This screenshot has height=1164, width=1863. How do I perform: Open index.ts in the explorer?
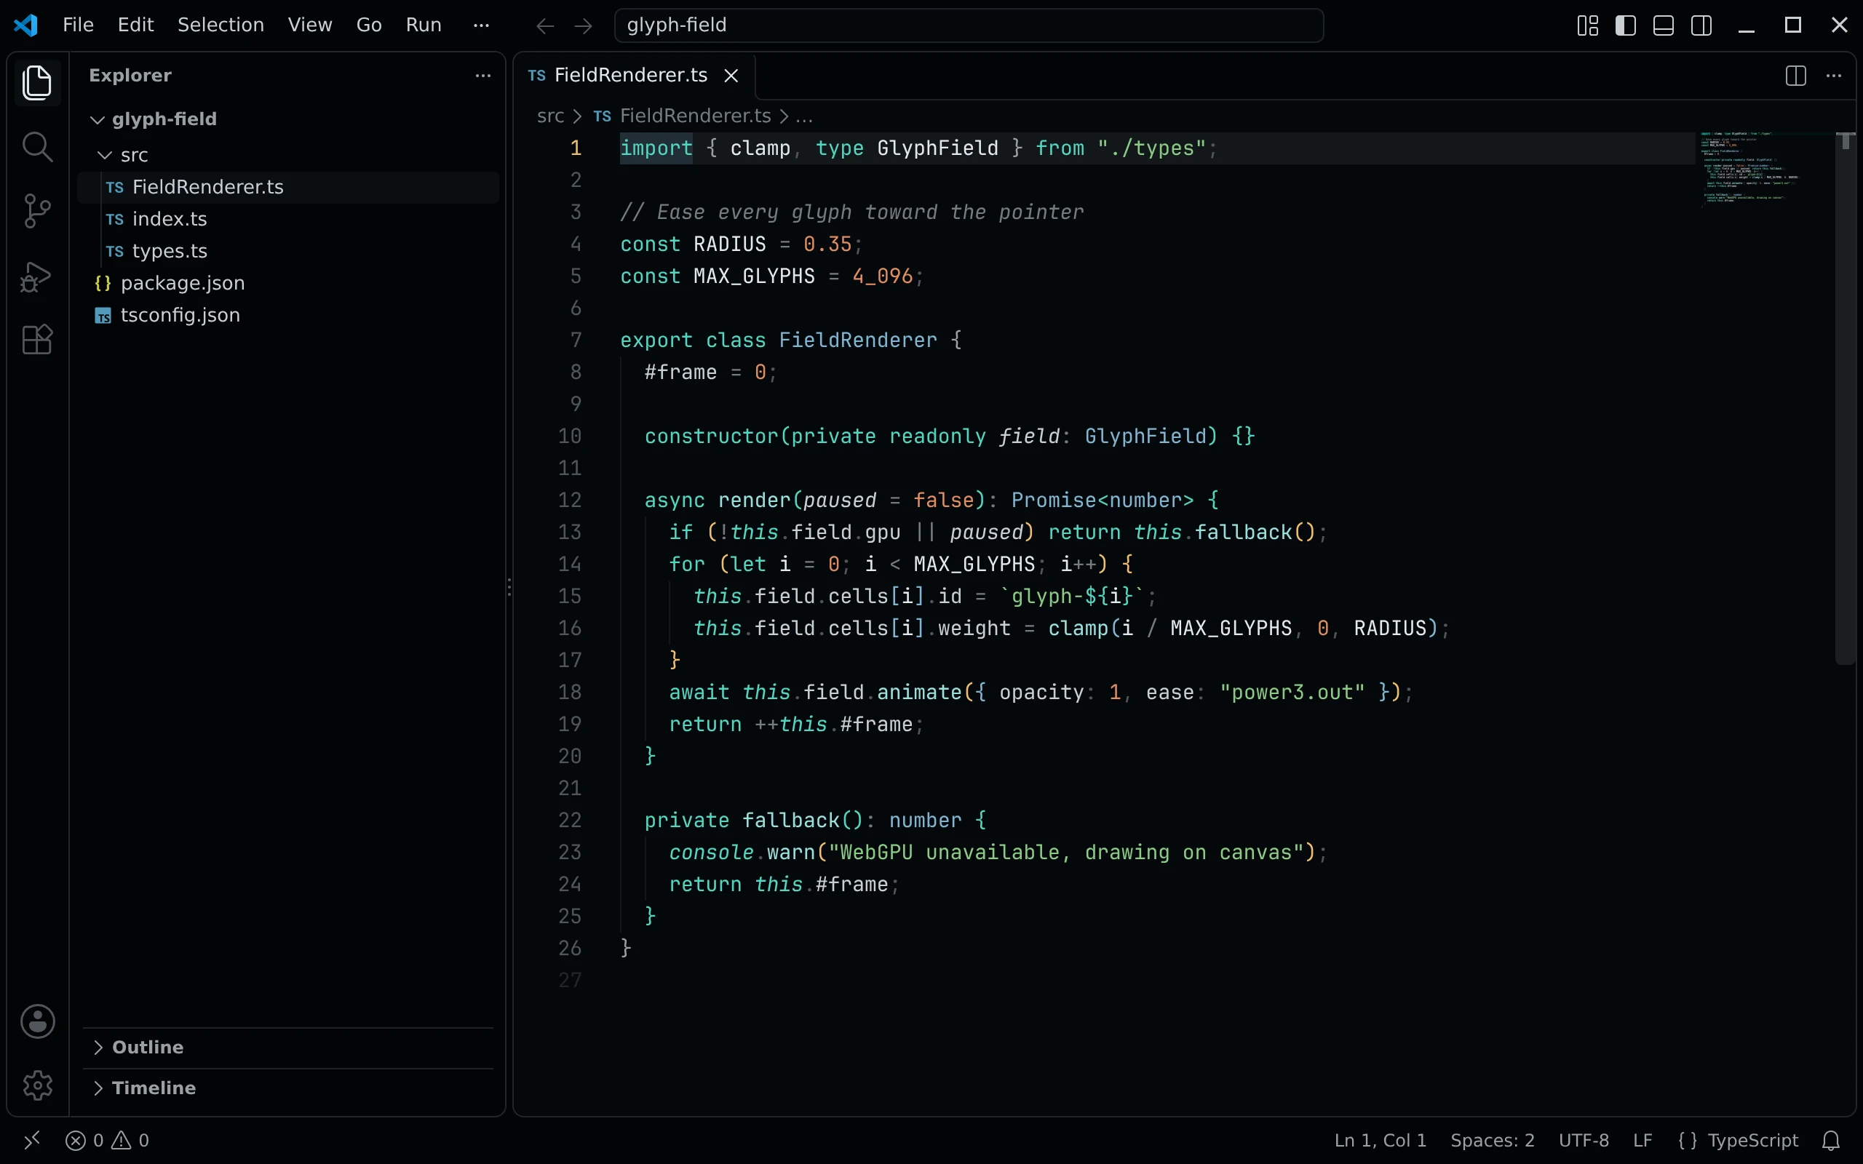tap(288, 220)
